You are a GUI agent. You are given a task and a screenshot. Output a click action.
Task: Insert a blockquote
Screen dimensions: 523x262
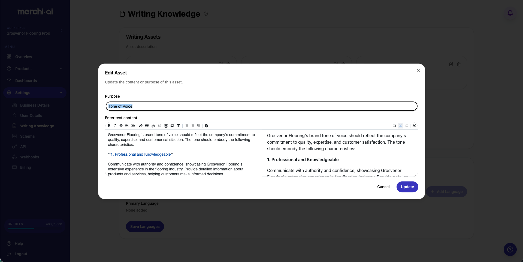point(147,126)
